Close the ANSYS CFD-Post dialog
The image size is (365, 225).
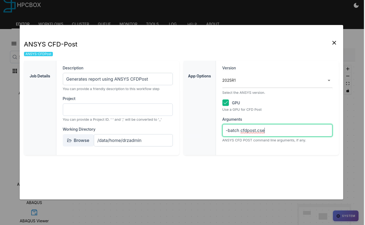click(x=334, y=43)
